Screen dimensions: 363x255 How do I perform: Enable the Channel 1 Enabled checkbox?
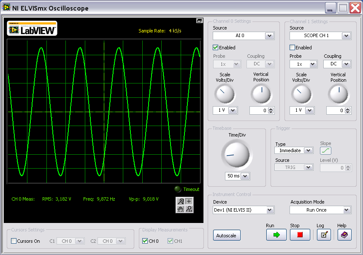[293, 47]
